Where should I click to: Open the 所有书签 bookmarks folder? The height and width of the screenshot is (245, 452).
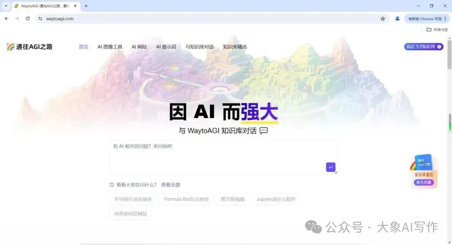coord(437,30)
